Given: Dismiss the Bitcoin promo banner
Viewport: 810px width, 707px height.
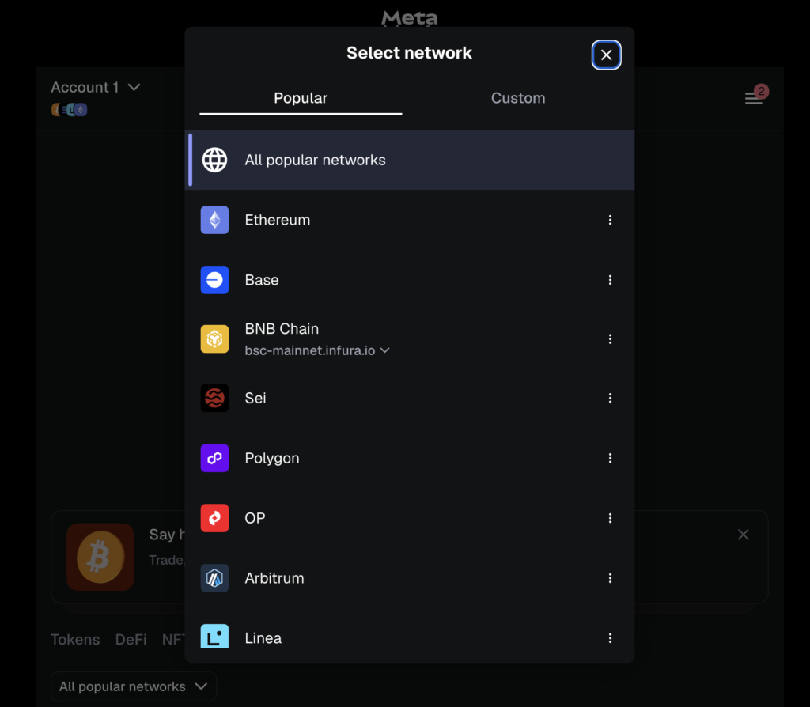Looking at the screenshot, I should [743, 534].
